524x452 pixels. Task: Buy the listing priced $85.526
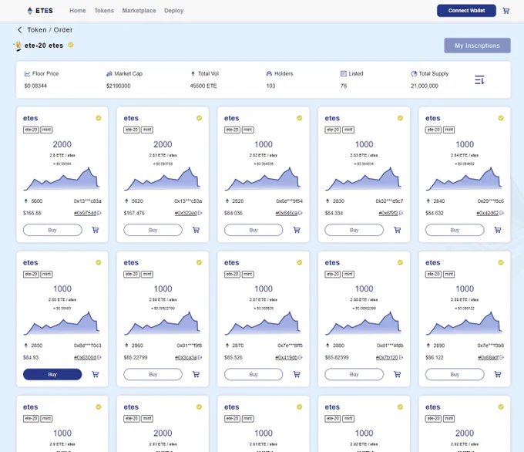click(x=254, y=374)
